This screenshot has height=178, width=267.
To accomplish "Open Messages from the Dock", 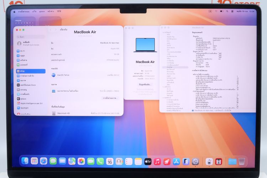I will coord(53,161).
